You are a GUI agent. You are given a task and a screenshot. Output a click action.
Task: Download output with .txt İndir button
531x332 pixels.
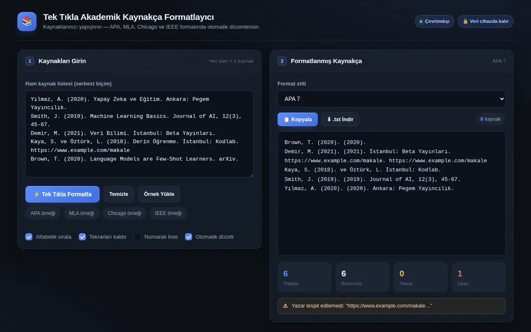point(340,120)
